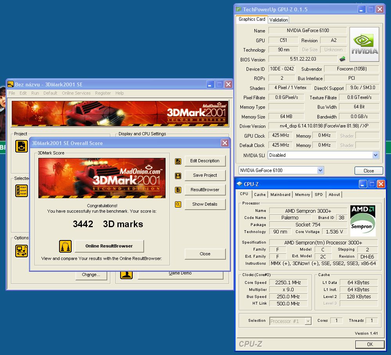Click the Game Demo icon in 3DMark window
The height and width of the screenshot is (355, 391).
126,275
